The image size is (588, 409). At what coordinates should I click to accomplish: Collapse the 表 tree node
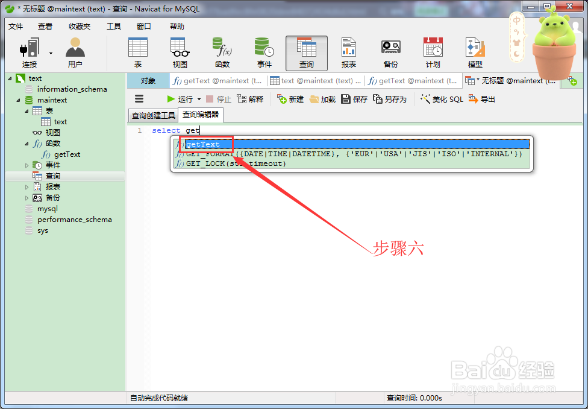pyautogui.click(x=27, y=111)
